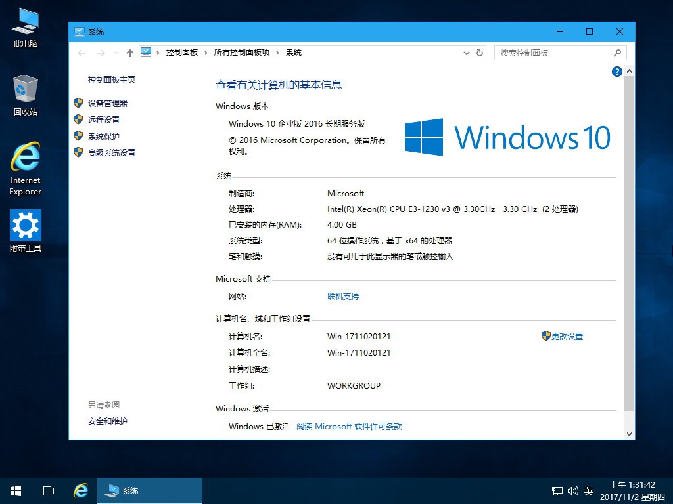
Task: Click the forward navigation arrow
Action: 101,53
